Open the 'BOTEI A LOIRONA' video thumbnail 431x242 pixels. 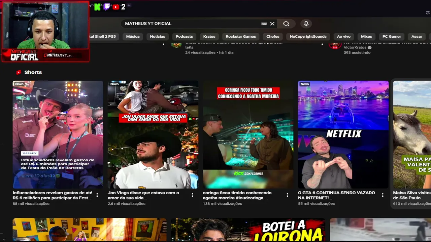click(x=248, y=230)
